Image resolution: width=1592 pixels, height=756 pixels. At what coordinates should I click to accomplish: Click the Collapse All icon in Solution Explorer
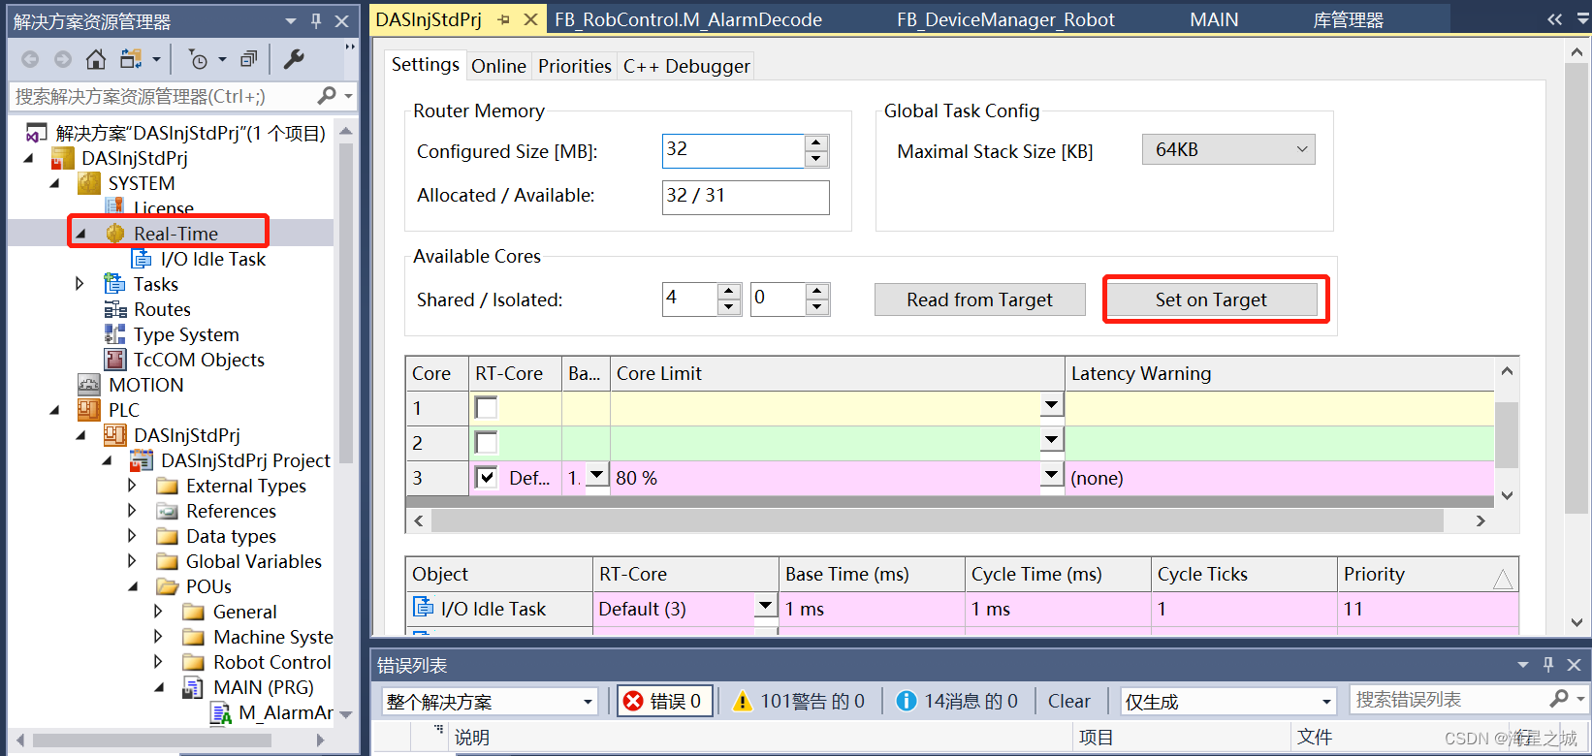click(249, 60)
